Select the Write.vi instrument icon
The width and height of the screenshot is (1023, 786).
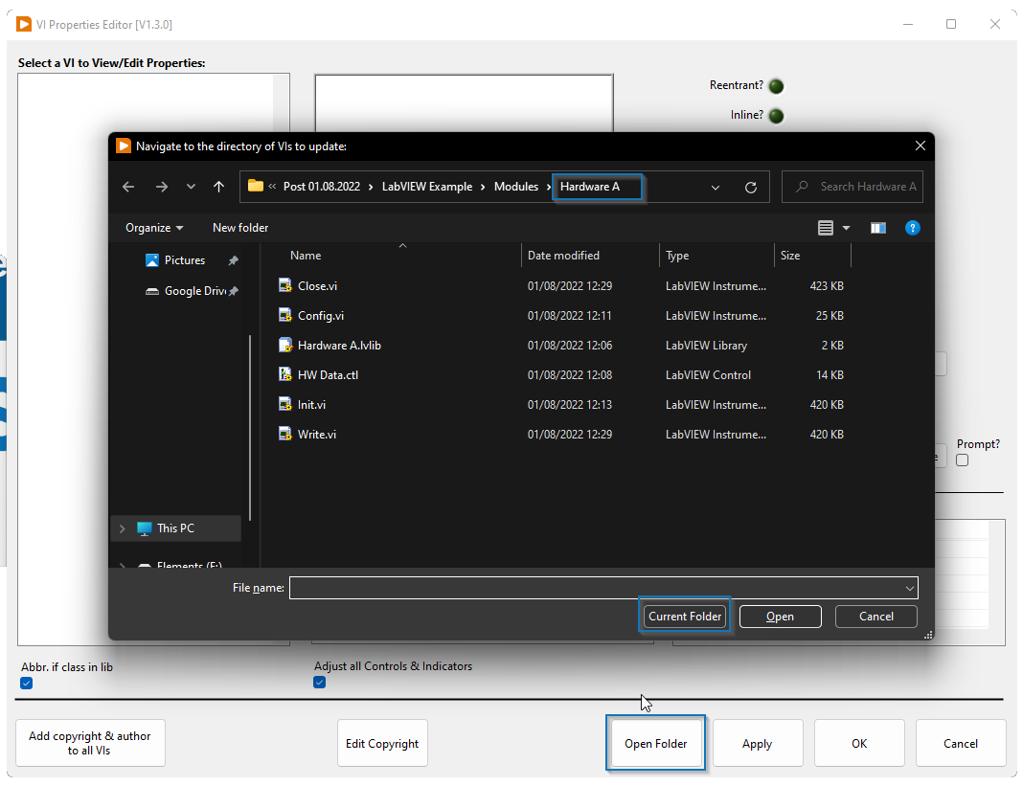point(284,434)
